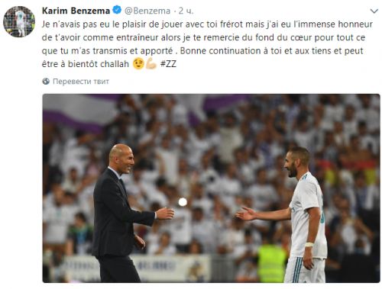382x289 pixels.
Task: Click the yellow safety vest in the photo
Action: (271, 263)
